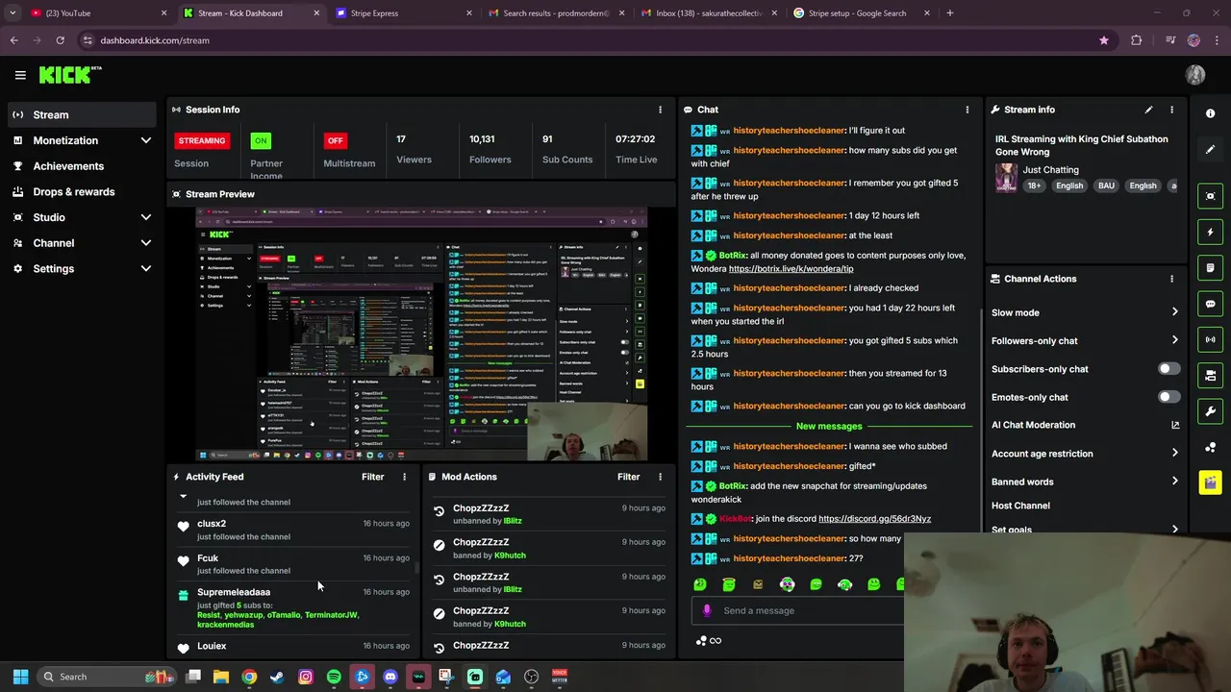Image resolution: width=1231 pixels, height=692 pixels.
Task: Click the purple microphone icon in message box
Action: [x=707, y=610]
